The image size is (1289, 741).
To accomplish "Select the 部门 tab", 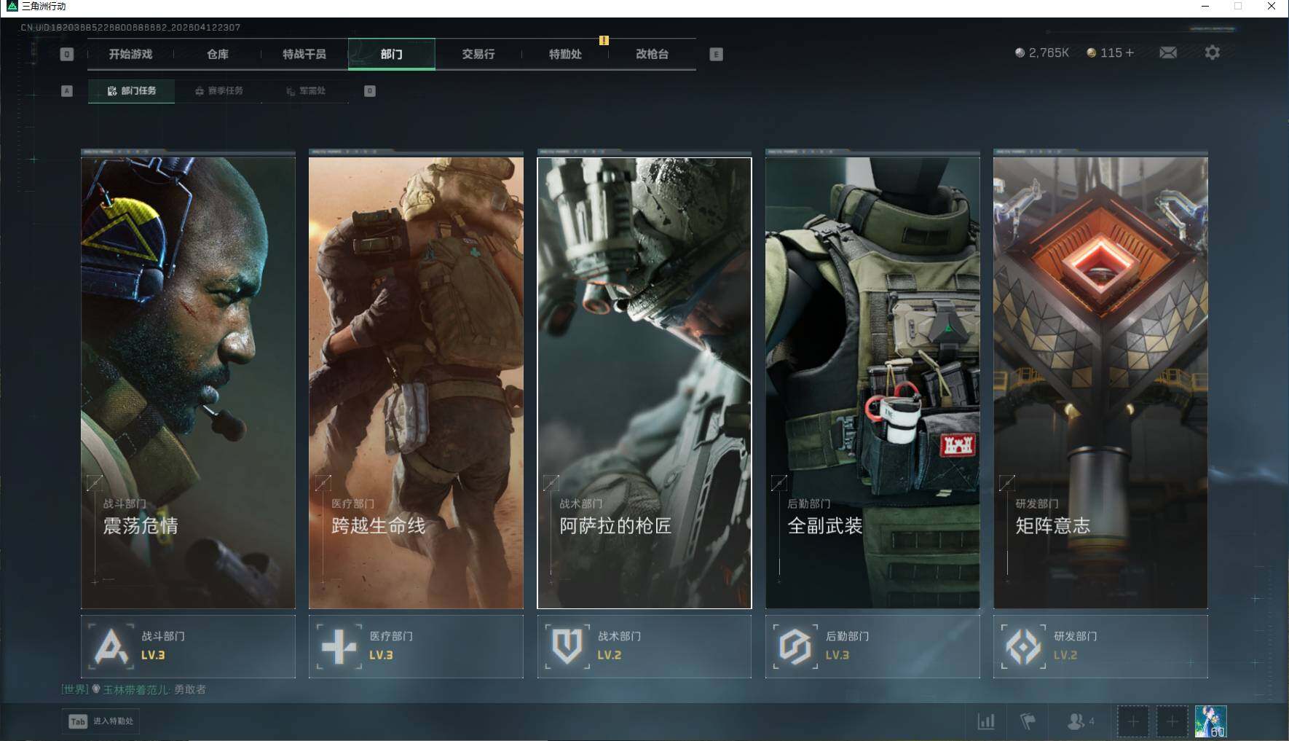I will tap(392, 54).
